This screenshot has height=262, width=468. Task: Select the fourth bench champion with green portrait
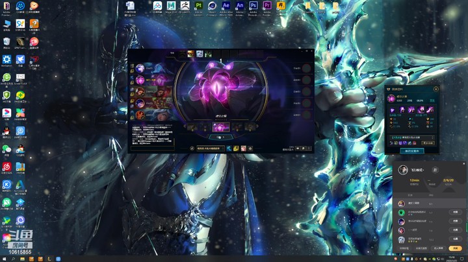coord(208,54)
